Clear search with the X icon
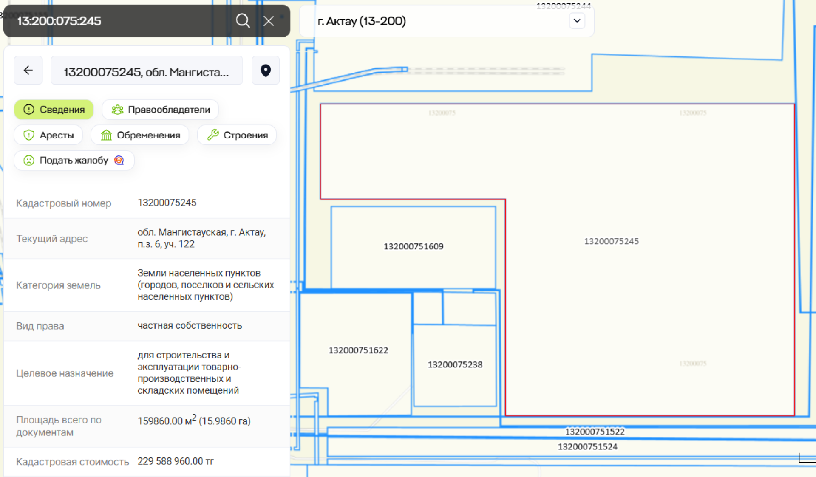 coord(269,21)
